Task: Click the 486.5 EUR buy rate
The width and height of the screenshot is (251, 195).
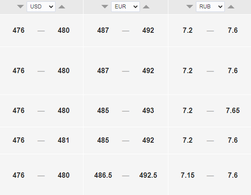Action: click(103, 175)
